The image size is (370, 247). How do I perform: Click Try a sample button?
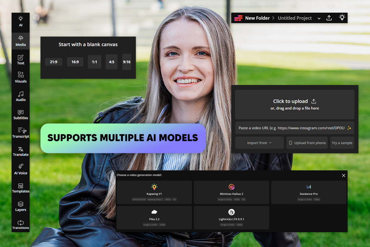[342, 143]
